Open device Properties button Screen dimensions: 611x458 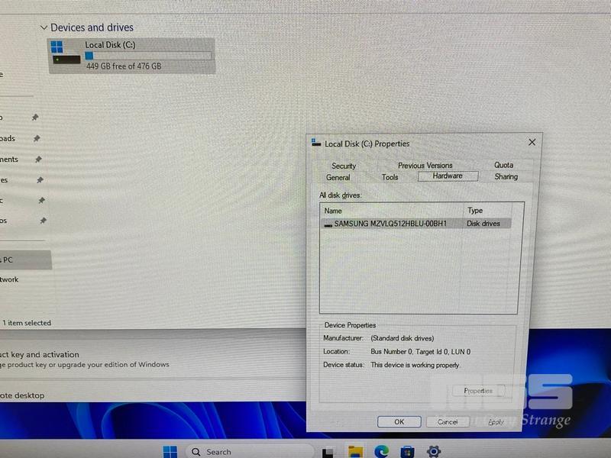479,391
